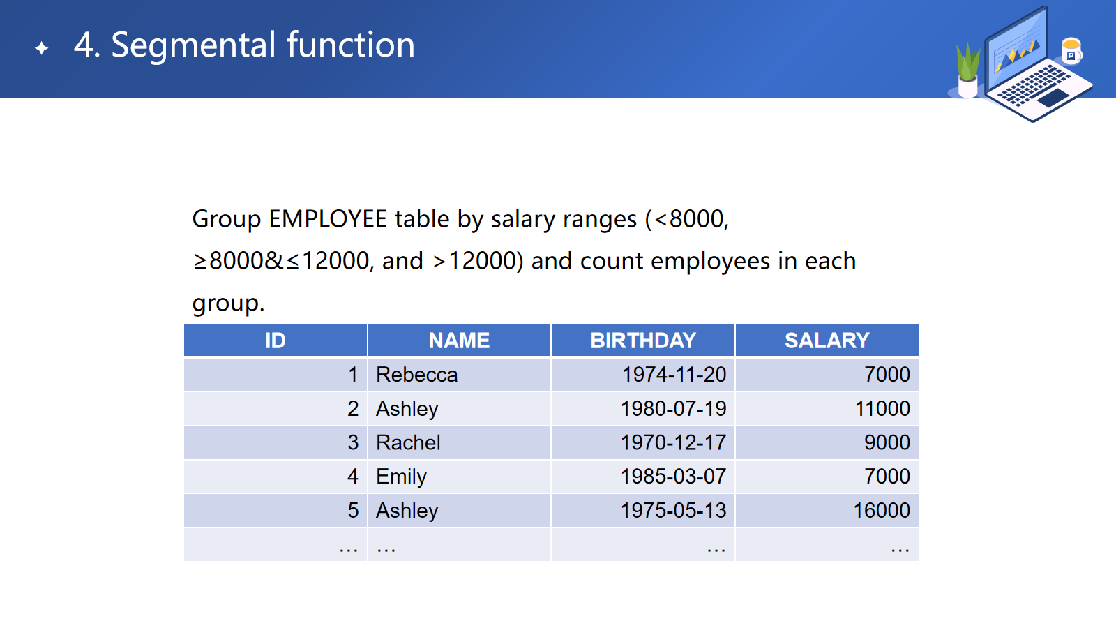1116x628 pixels.
Task: Click the Rebecca name cell
Action: [x=417, y=375]
